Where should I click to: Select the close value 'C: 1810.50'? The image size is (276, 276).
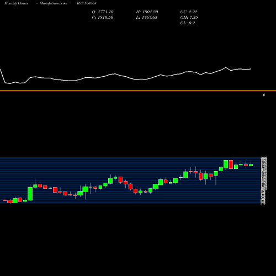(x=103, y=18)
